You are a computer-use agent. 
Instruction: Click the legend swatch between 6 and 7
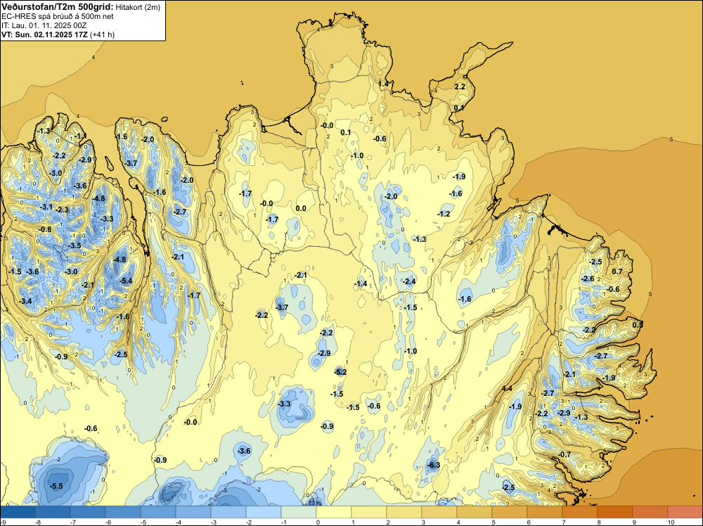click(545, 512)
